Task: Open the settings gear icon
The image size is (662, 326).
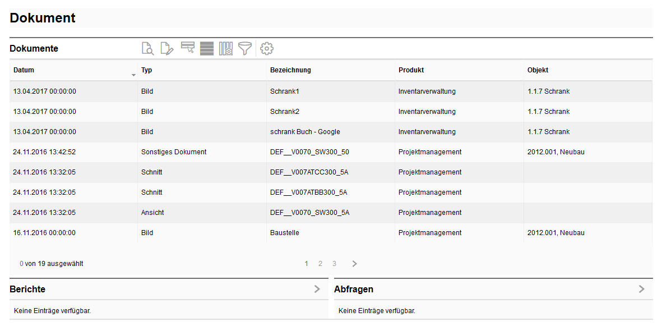Action: pos(267,49)
